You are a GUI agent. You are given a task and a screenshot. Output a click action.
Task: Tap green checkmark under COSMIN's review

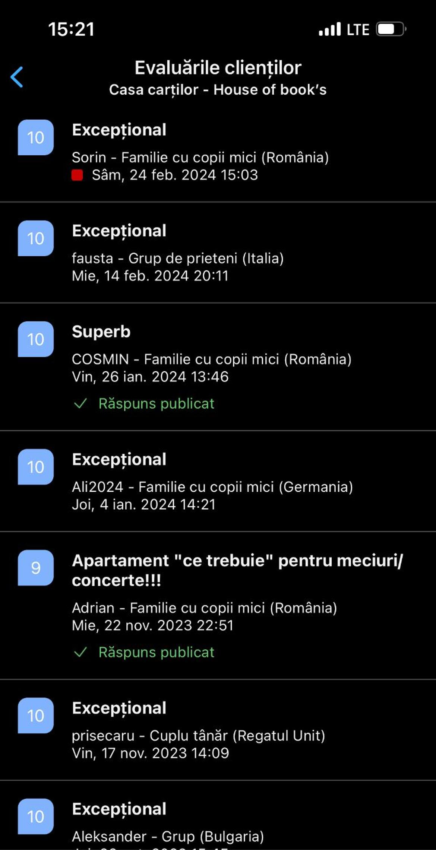point(80,403)
